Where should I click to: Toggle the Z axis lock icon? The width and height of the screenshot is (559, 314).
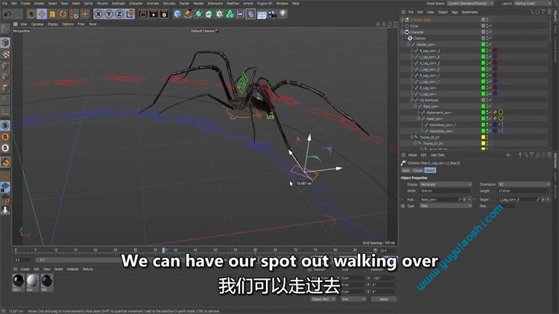(x=120, y=13)
